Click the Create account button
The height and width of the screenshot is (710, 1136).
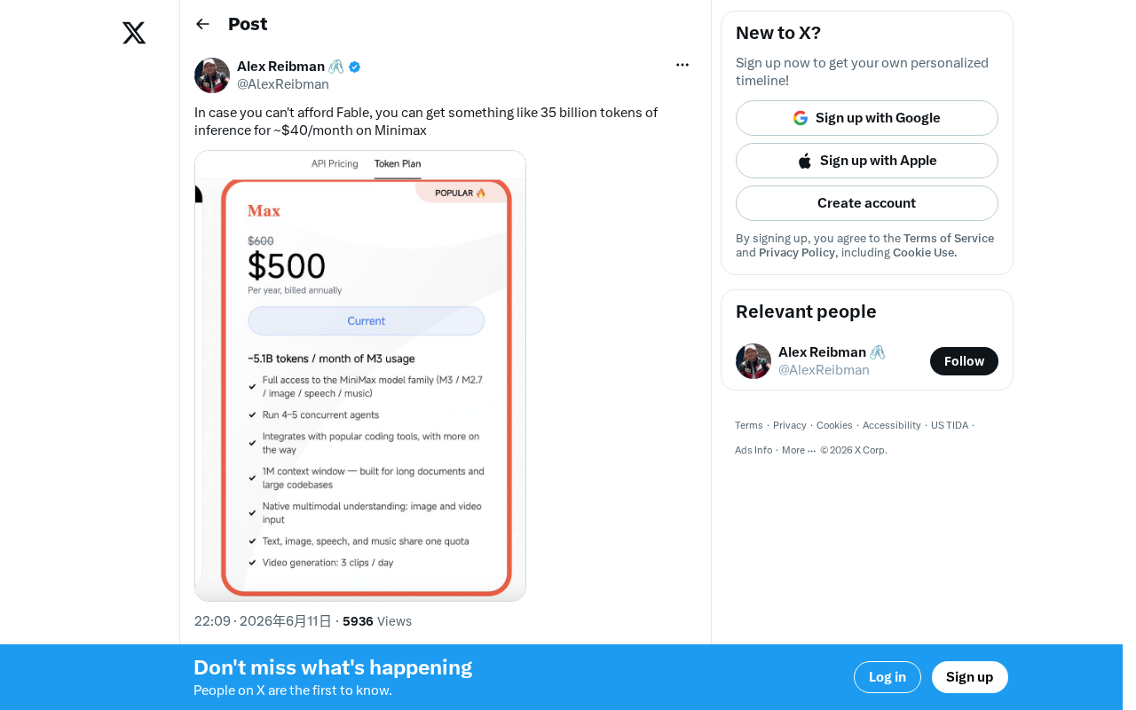pos(867,203)
